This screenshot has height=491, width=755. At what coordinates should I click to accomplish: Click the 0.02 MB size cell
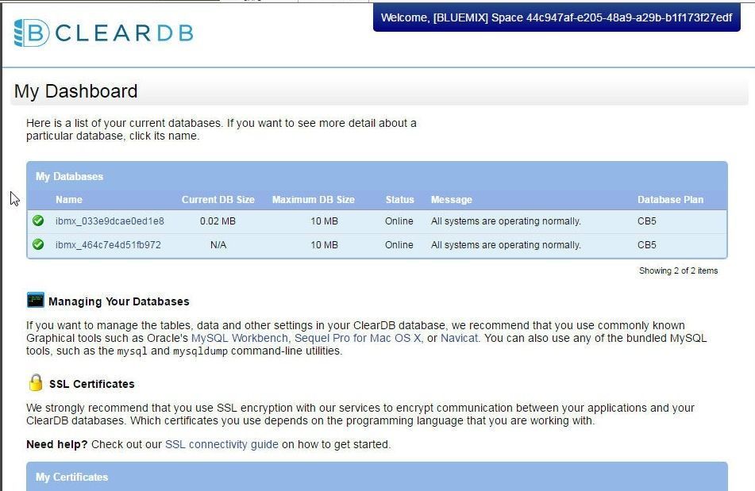[x=218, y=221]
